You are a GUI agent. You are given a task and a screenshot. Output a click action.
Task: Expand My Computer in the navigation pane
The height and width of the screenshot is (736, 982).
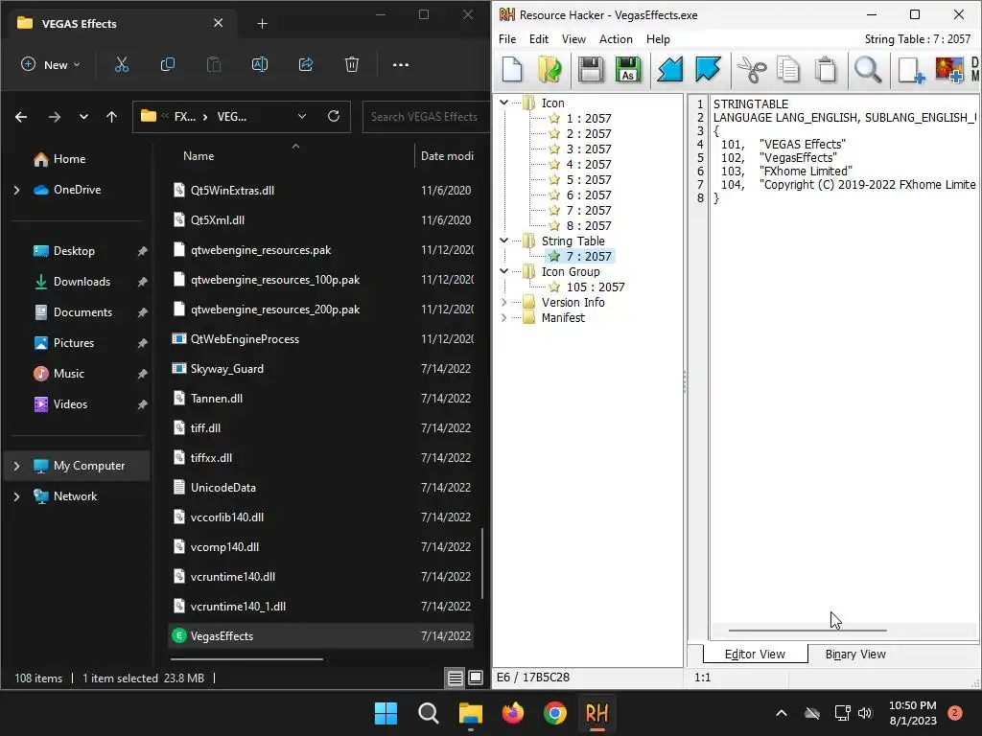tap(17, 466)
